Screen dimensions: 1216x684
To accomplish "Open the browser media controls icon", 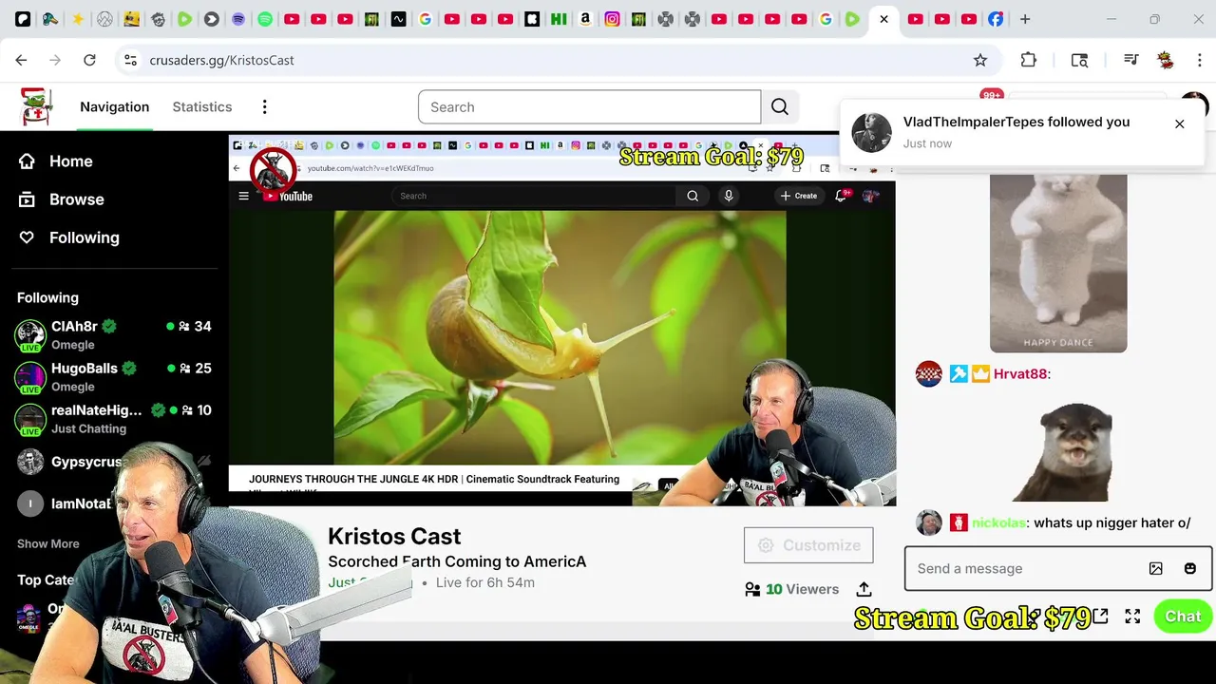I will [1130, 60].
